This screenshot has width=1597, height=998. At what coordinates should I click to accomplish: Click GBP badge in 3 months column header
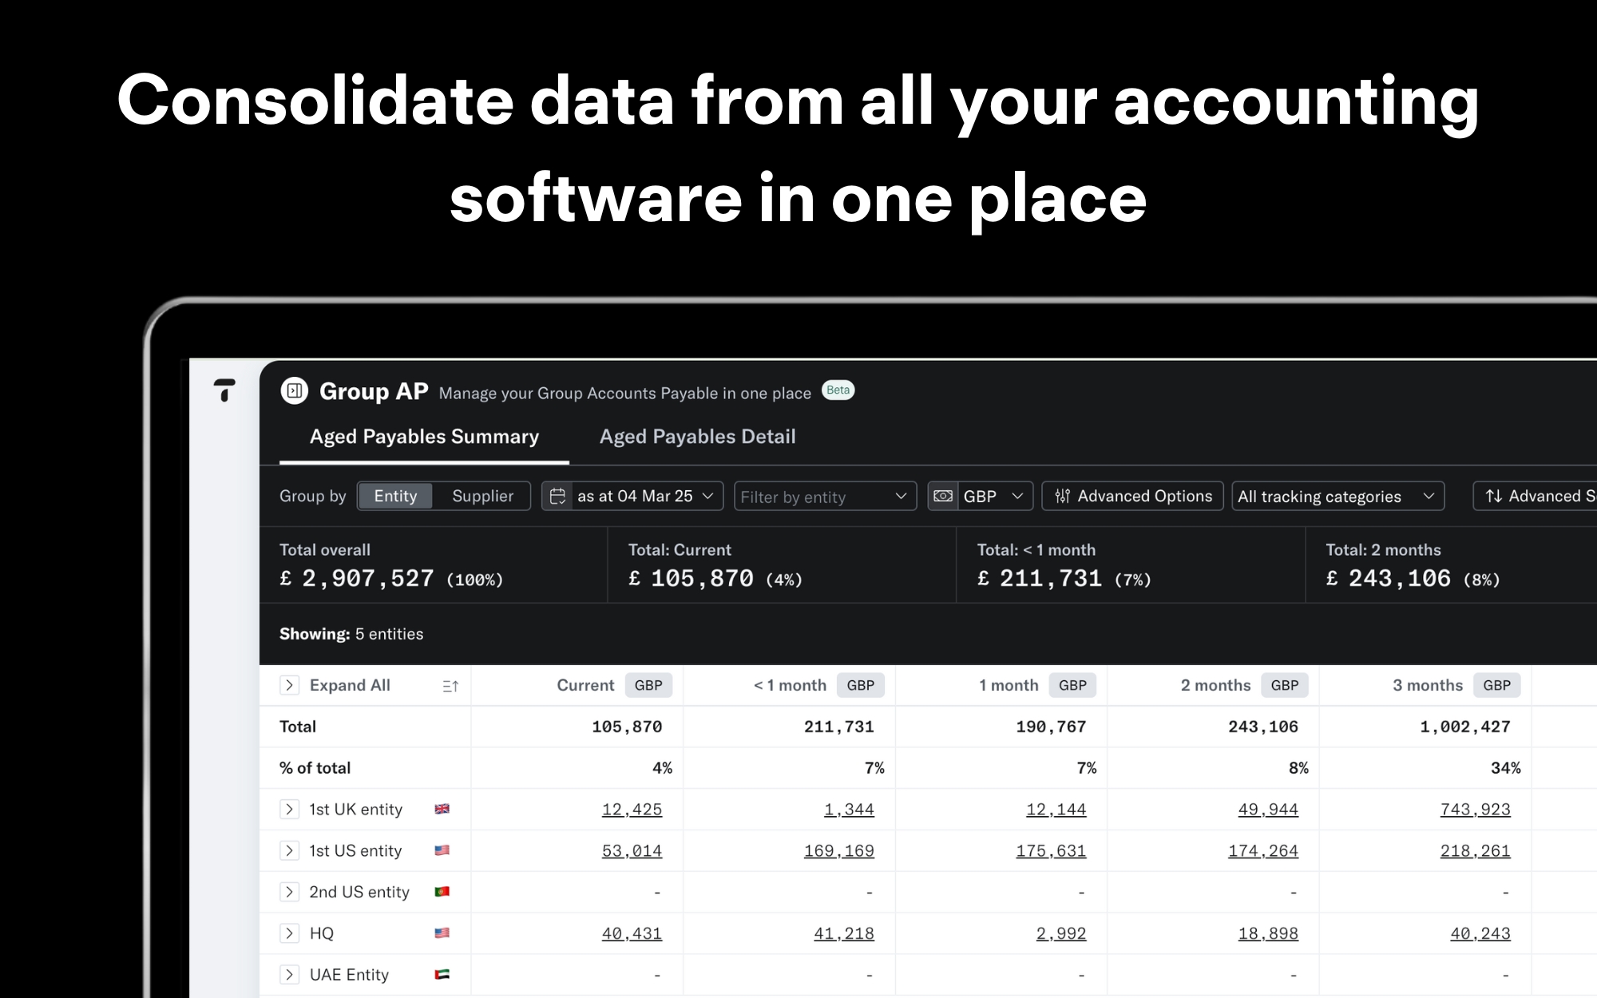[x=1496, y=685]
